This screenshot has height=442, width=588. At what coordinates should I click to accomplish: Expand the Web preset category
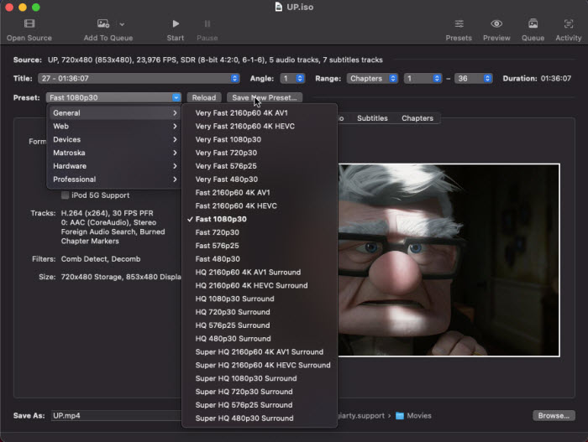[113, 127]
